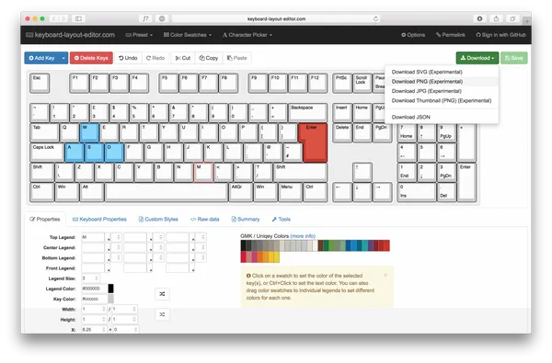Click the Redo button
The height and width of the screenshot is (363, 552).
[155, 58]
